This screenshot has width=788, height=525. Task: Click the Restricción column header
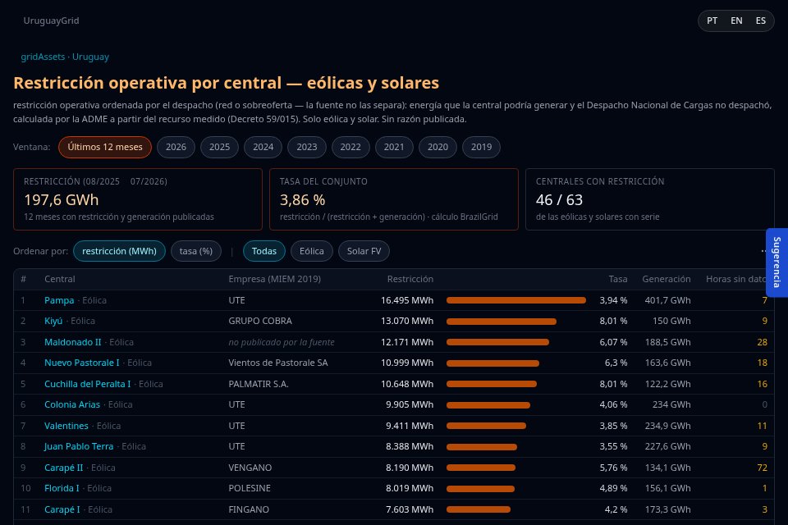410,279
